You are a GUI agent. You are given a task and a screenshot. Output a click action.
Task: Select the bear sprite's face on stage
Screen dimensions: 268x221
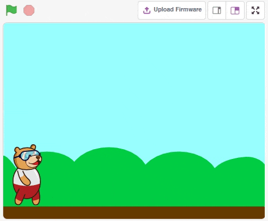click(x=28, y=158)
